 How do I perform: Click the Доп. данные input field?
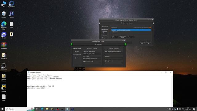(x=114, y=63)
